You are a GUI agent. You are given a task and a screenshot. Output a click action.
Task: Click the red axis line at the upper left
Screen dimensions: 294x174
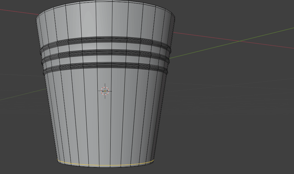click(18, 11)
